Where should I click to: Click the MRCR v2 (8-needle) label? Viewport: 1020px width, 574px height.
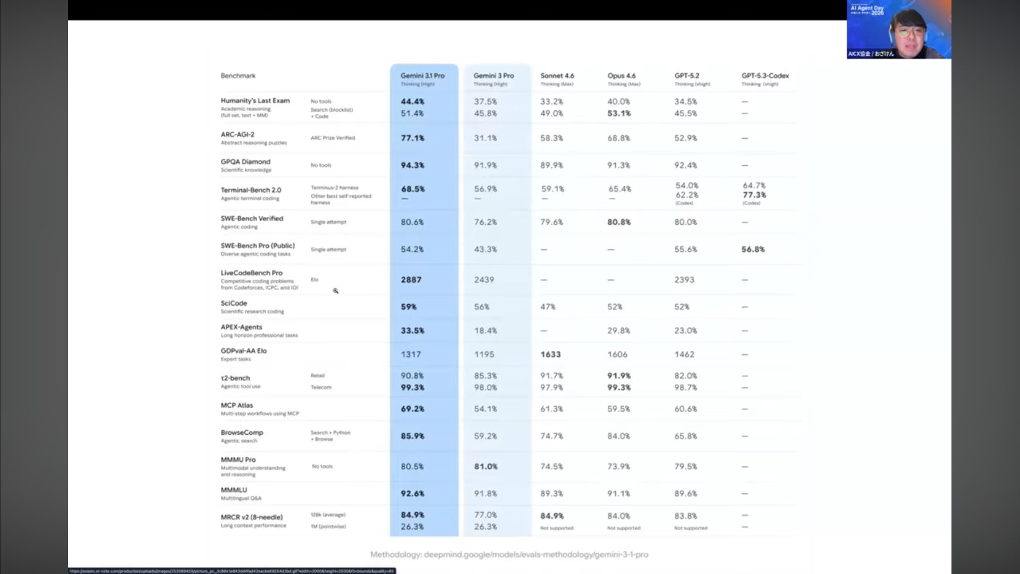251,517
